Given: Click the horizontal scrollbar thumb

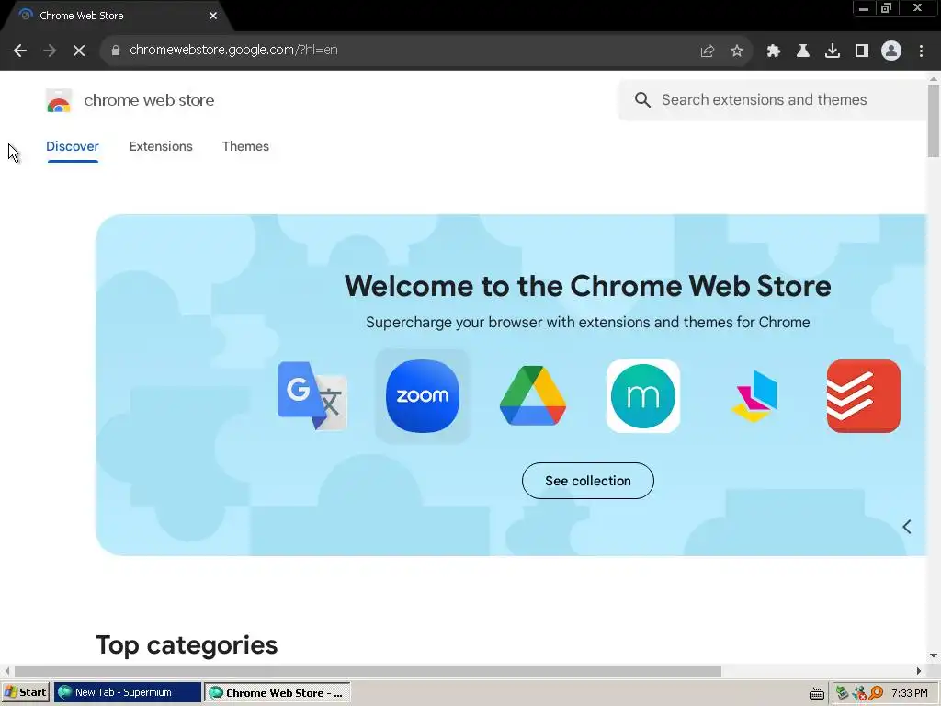Looking at the screenshot, I should (x=368, y=670).
